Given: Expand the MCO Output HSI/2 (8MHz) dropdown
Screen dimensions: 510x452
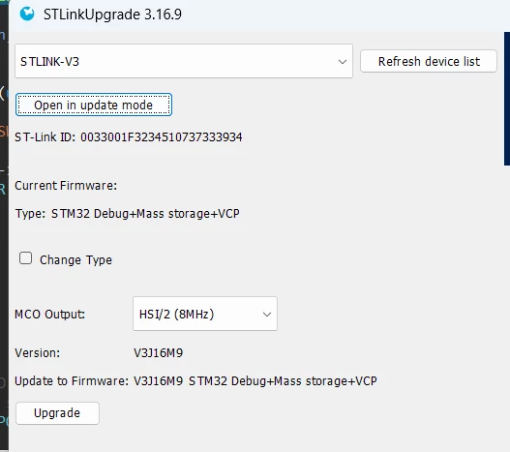Looking at the screenshot, I should (x=205, y=314).
